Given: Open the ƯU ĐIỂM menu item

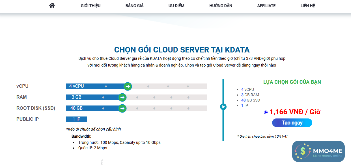Looking at the screenshot, I should point(176,6).
